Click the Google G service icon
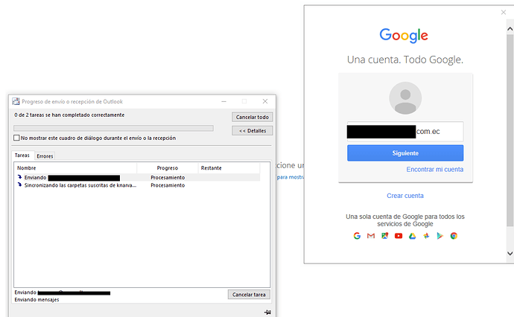The width and height of the screenshot is (514, 317). click(x=357, y=236)
